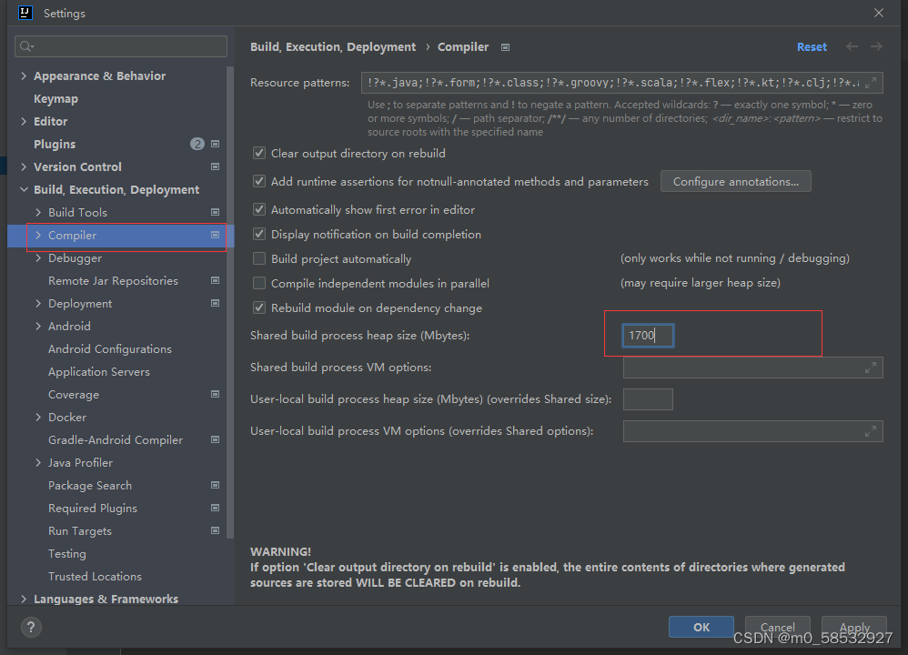Expand the Docker node
Screen dimensions: 908x655
[38, 417]
